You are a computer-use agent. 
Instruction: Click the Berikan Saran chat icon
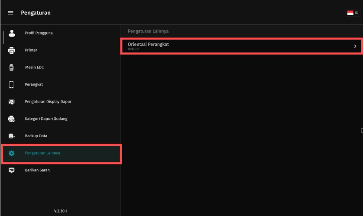[x=12, y=170]
